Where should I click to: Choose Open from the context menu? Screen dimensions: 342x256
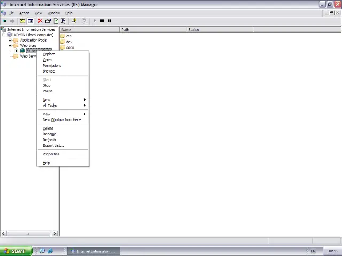[63, 60]
